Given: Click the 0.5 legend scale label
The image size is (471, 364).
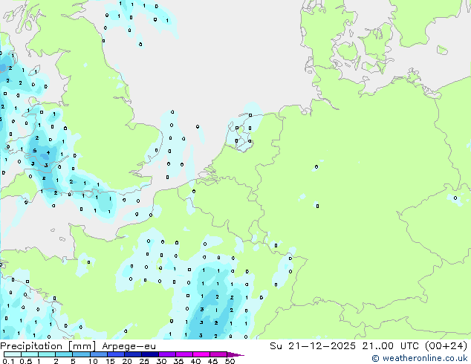Looking at the screenshot, I should point(26,361).
